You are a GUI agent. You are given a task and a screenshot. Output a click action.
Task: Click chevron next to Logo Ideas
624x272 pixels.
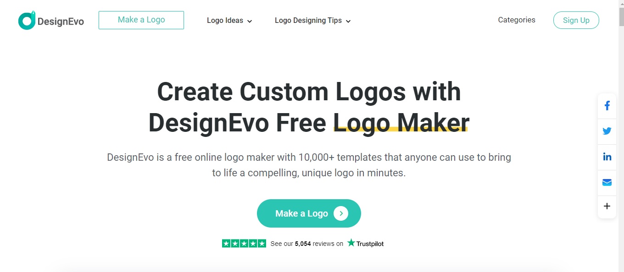tap(250, 21)
